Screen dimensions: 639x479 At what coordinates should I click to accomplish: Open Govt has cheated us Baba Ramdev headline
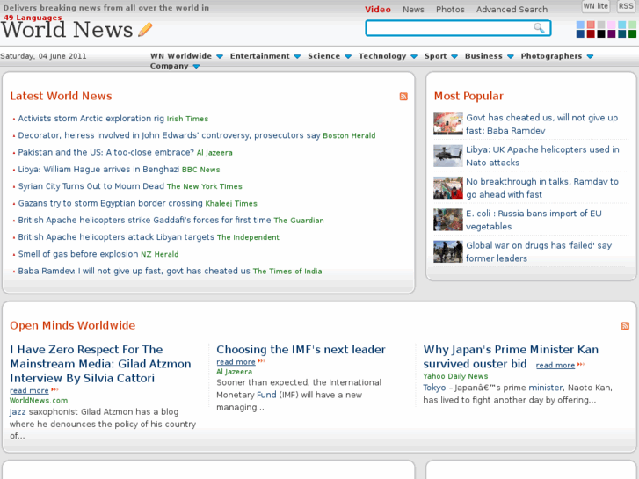(x=542, y=124)
